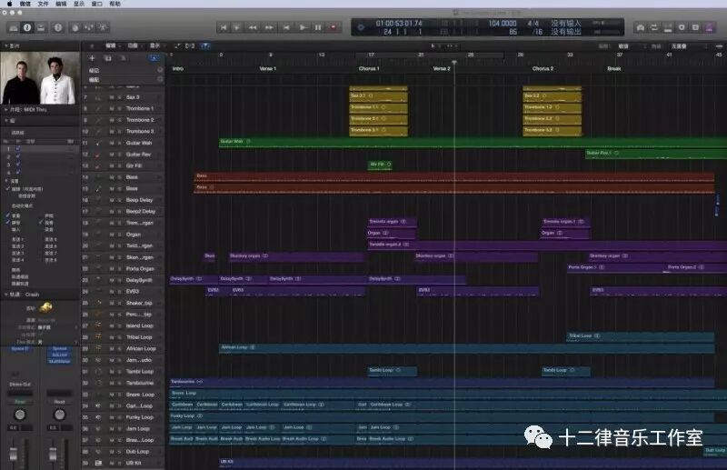Expand the 片段: MIDI Thru section
727x470 pixels.
click(x=6, y=110)
